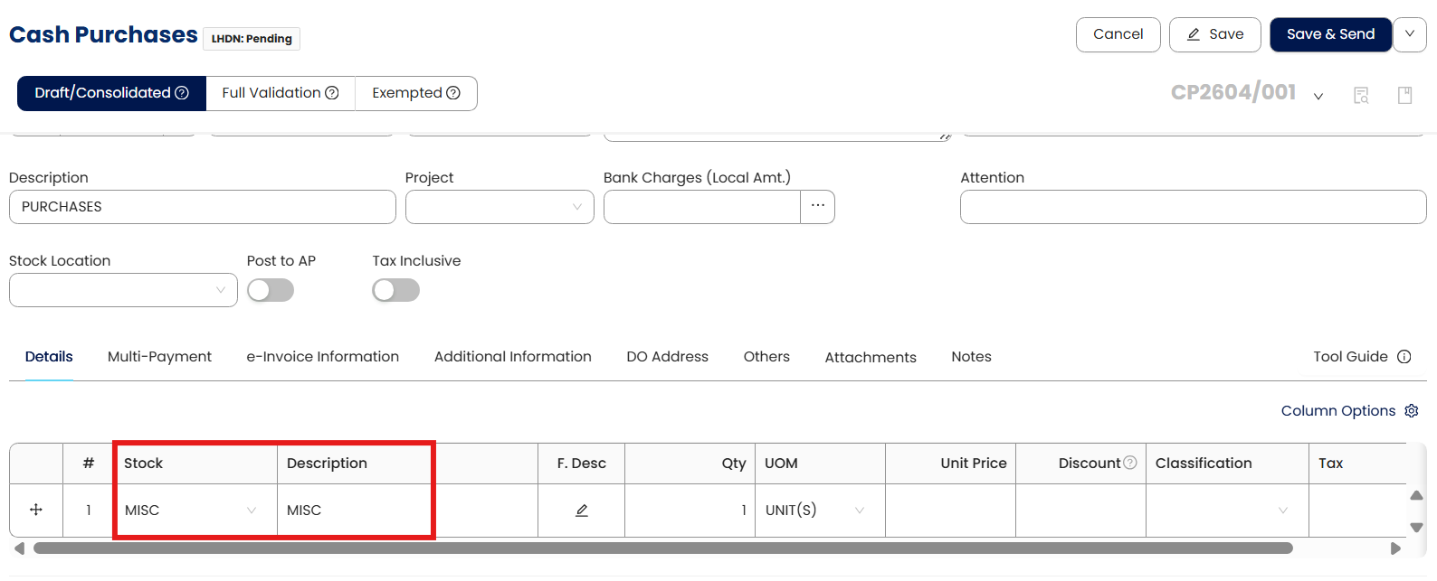Open Bank Charges ellipsis button
The height and width of the screenshot is (581, 1437).
[818, 206]
